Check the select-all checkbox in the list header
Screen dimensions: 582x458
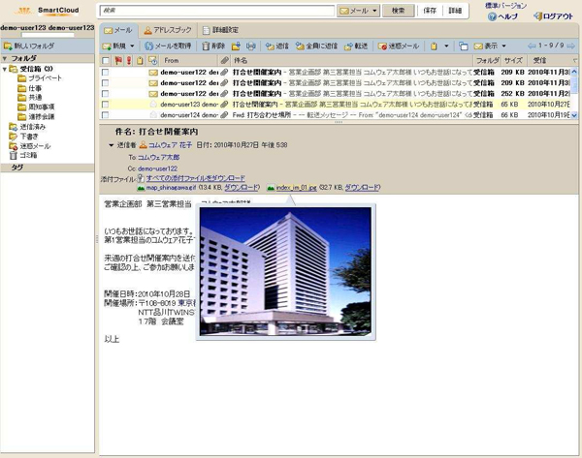point(106,60)
